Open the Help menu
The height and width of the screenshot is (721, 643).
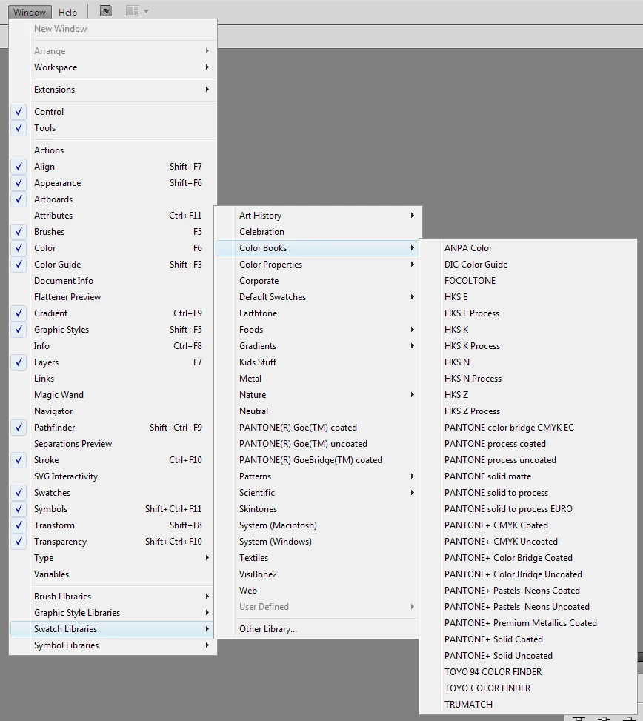(67, 12)
